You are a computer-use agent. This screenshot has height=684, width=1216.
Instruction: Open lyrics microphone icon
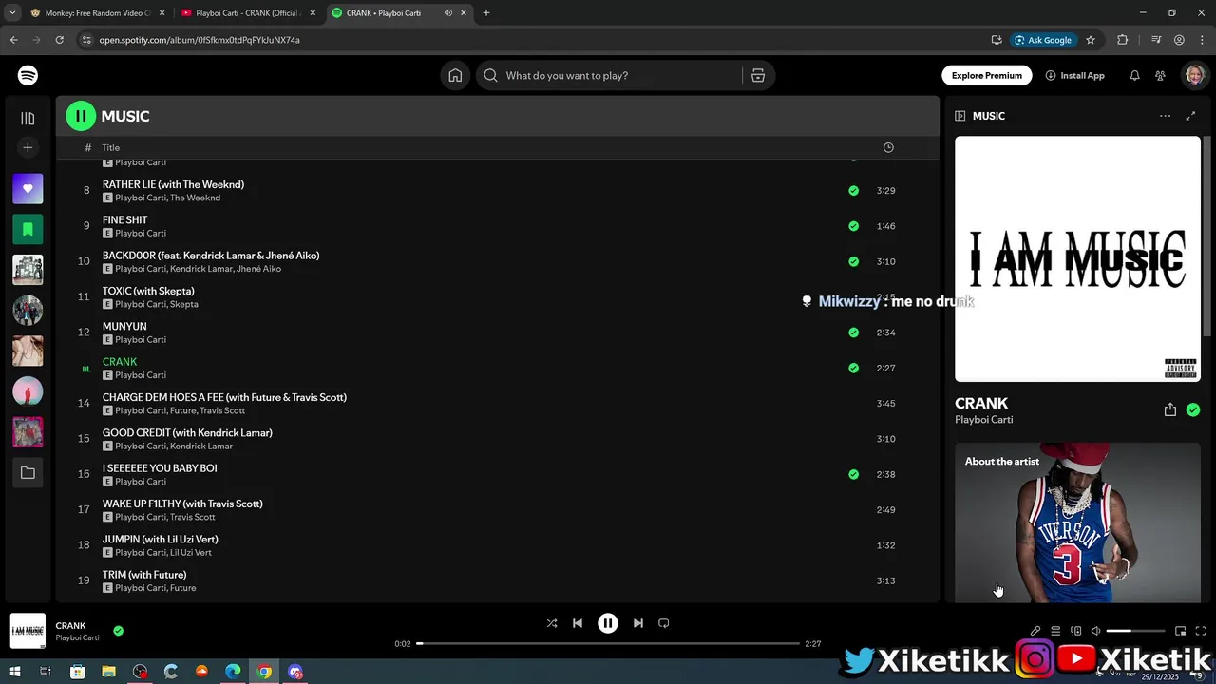coord(1035,631)
